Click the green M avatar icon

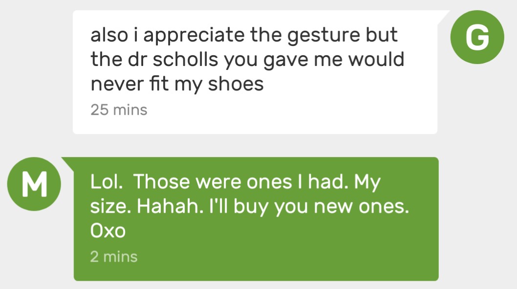(x=34, y=184)
